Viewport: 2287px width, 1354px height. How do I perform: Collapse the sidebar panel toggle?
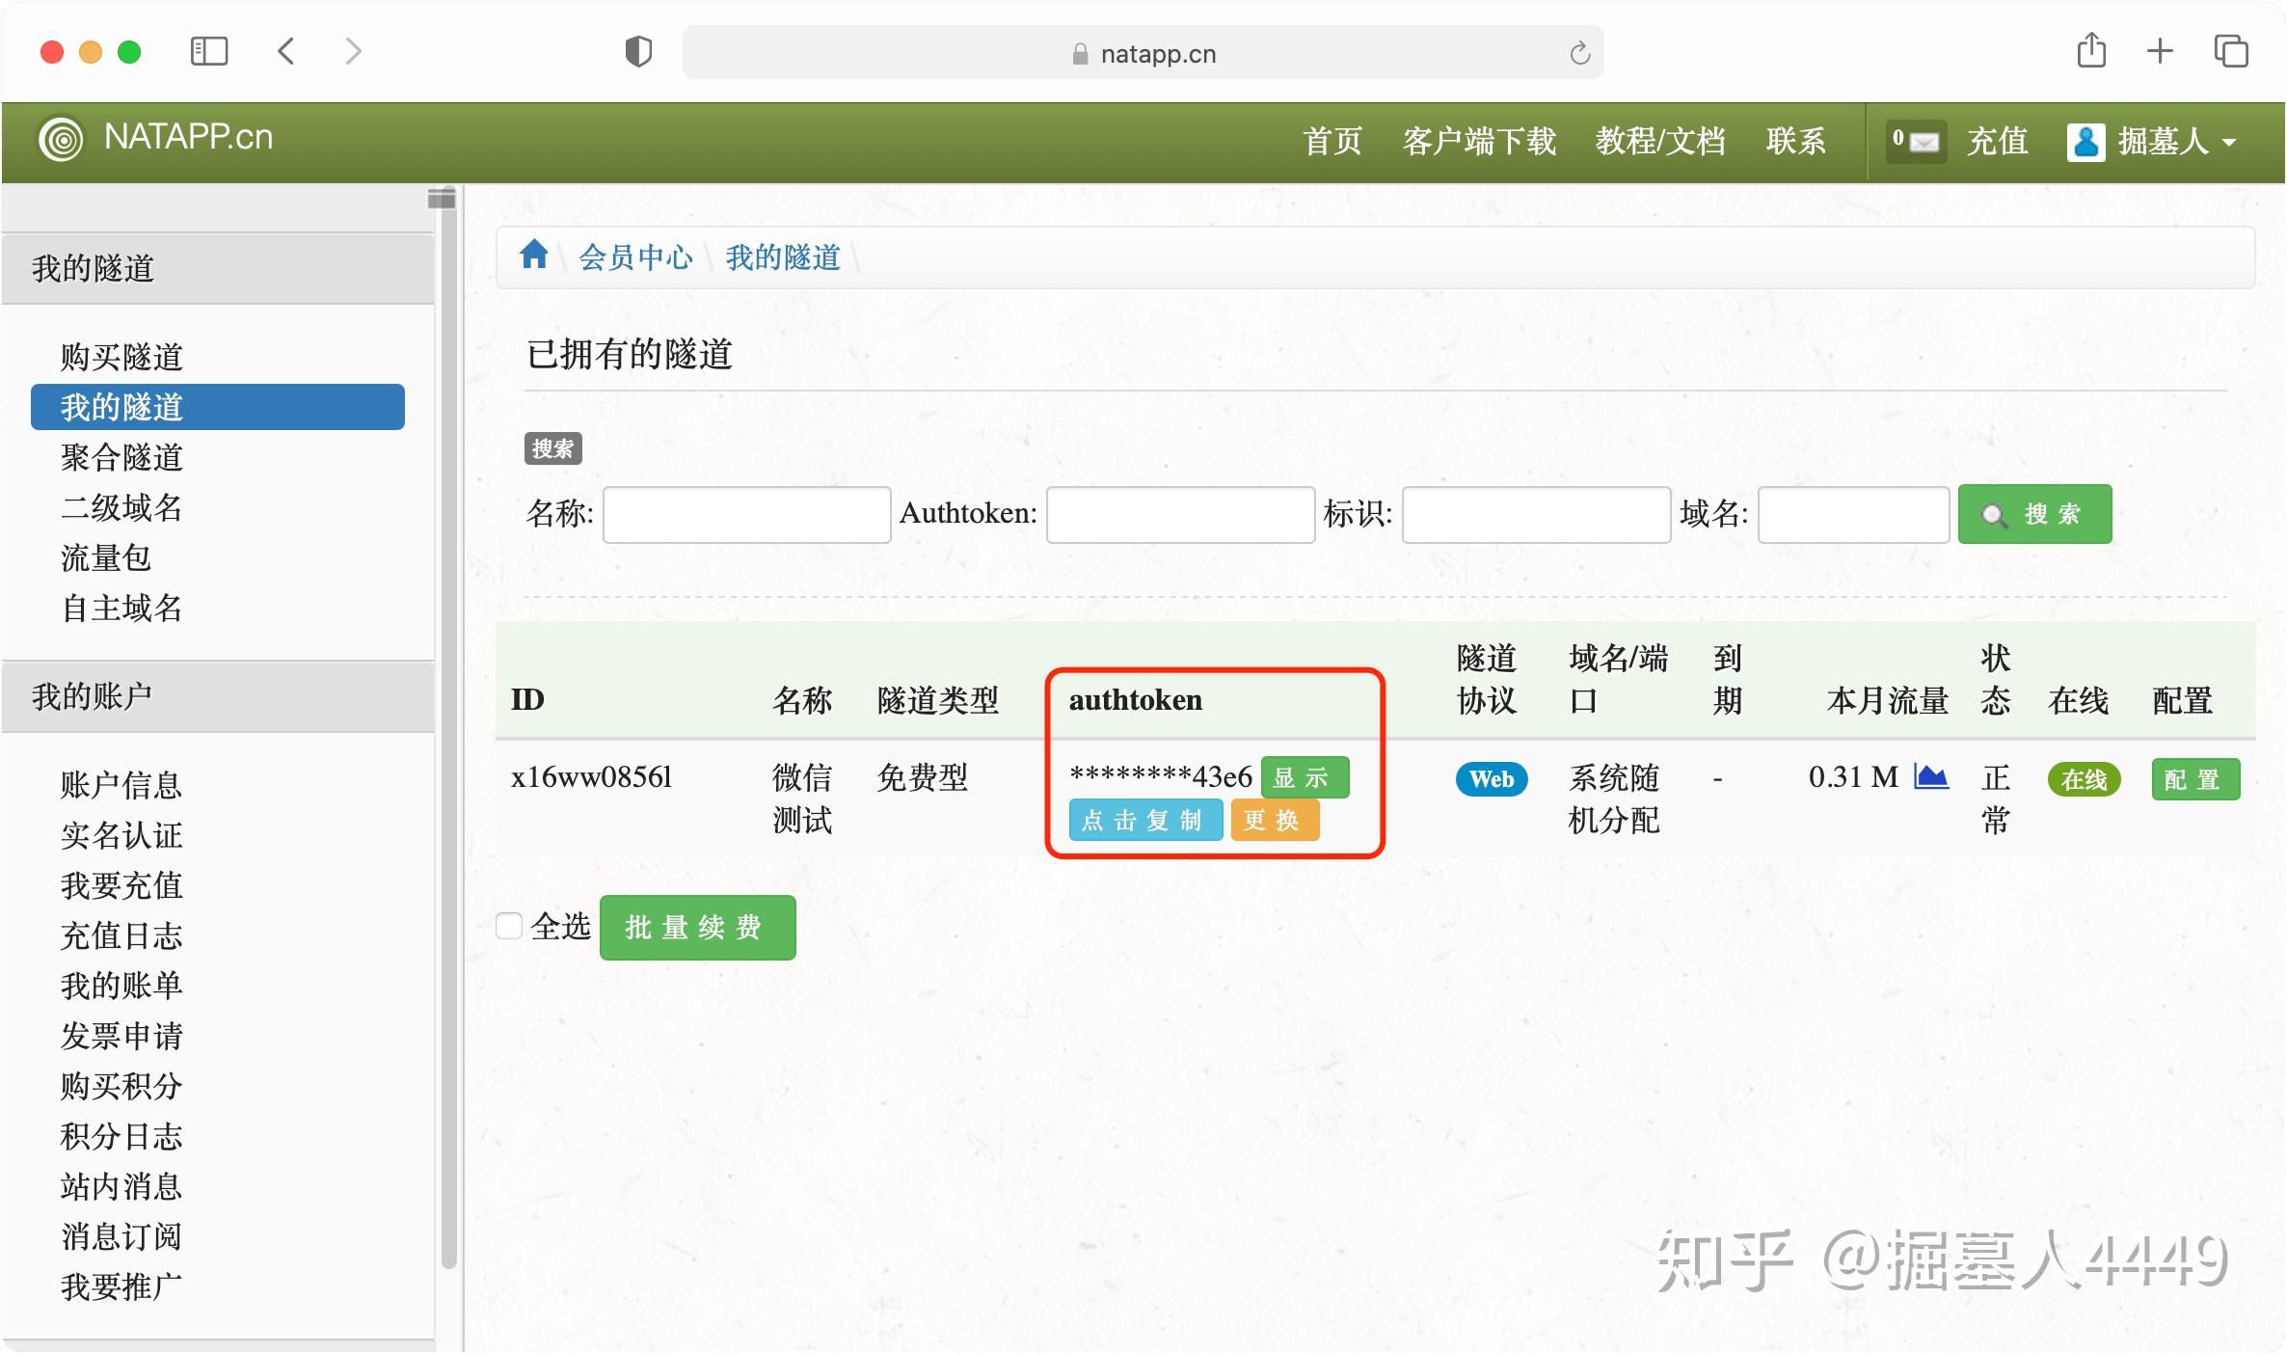point(442,199)
